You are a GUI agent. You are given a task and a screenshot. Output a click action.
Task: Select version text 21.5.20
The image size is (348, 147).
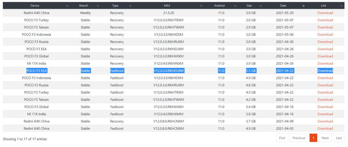point(169,13)
